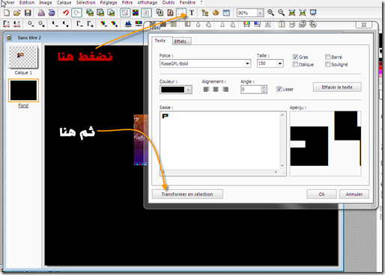Click Transformer en sélection button
The image size is (385, 275).
[187, 194]
